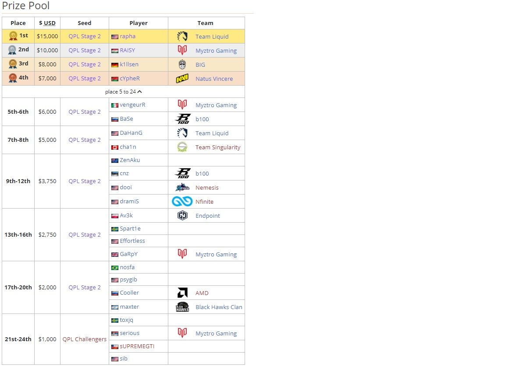The height and width of the screenshot is (382, 505).
Task: Click the Team Singularity logo
Action: [x=182, y=147]
